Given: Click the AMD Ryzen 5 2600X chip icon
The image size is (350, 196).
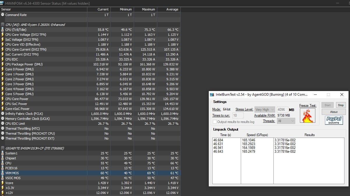Looking at the screenshot, I should pyautogui.click(x=3, y=25).
